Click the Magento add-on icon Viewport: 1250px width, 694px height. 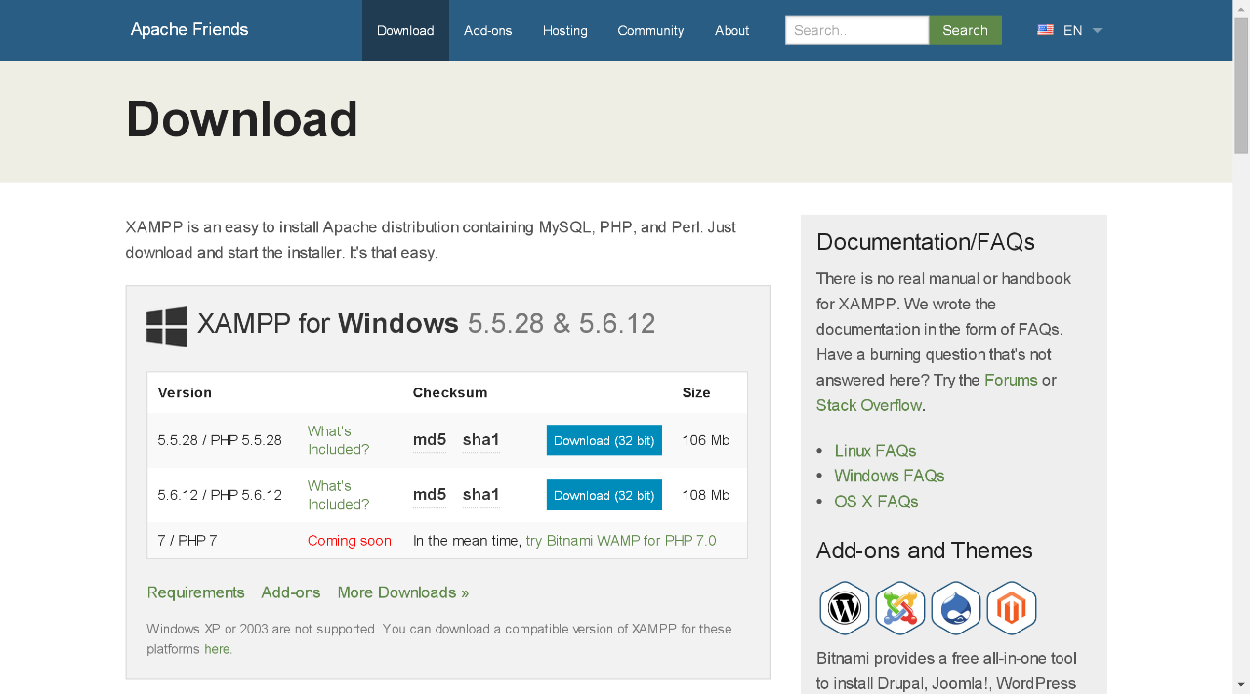coord(1012,608)
